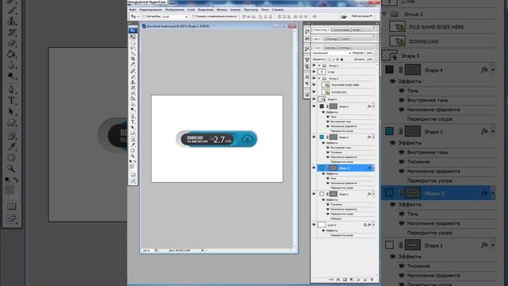Select History Brush tool in center toolbox
The height and width of the screenshot is (286, 508).
point(133,87)
